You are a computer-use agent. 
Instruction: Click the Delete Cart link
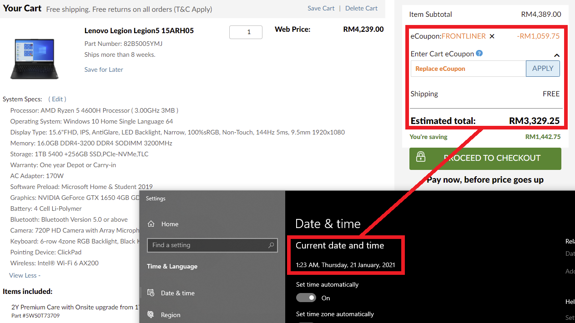361,8
